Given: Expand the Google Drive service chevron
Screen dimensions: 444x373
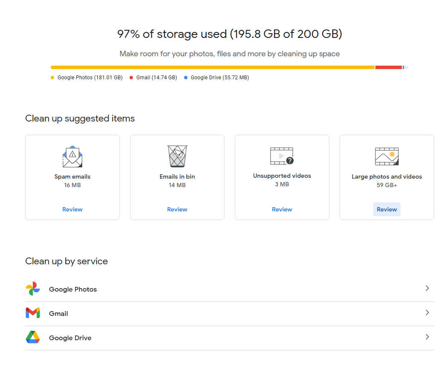Looking at the screenshot, I should (427, 337).
